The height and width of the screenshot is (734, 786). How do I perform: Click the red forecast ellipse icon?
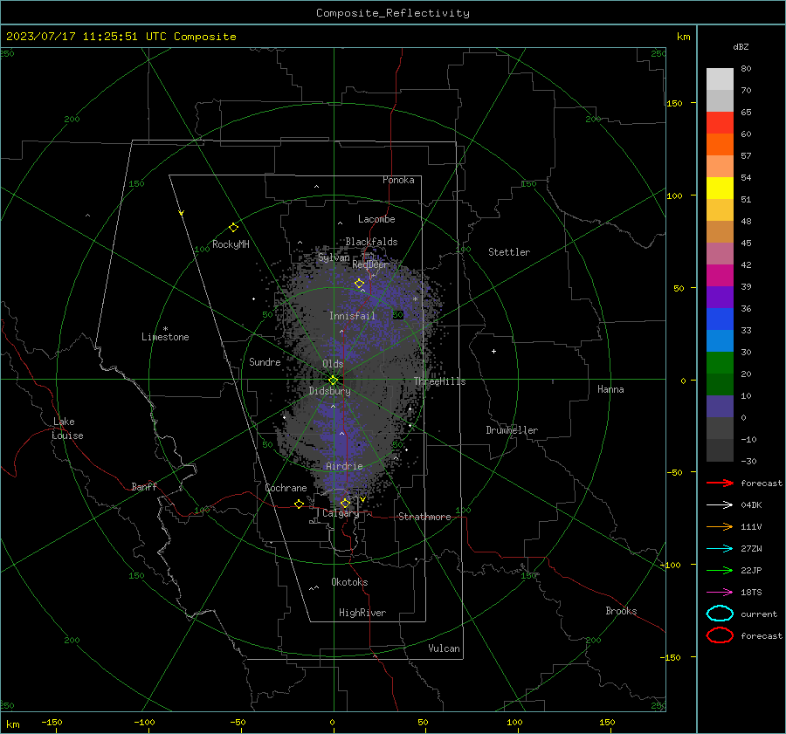720,635
